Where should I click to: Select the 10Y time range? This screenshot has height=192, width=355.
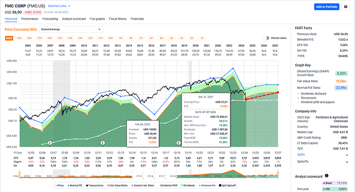(x=111, y=38)
